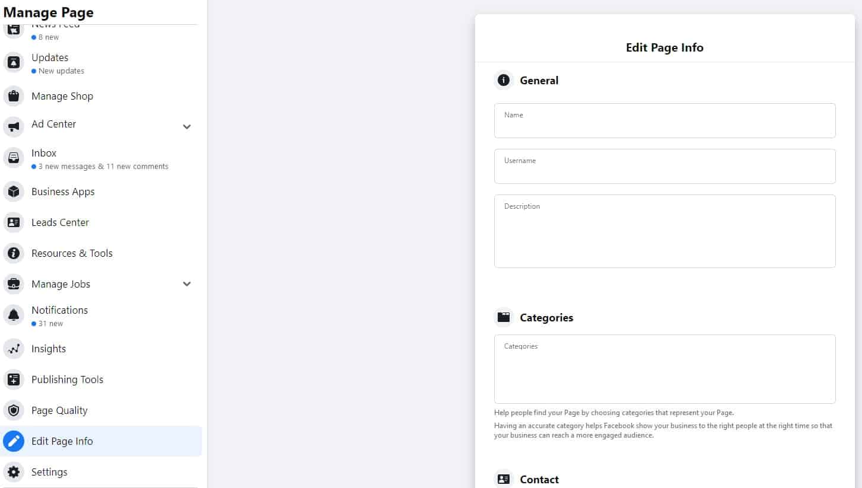
Task: Open the Leads Center page
Action: click(x=60, y=222)
